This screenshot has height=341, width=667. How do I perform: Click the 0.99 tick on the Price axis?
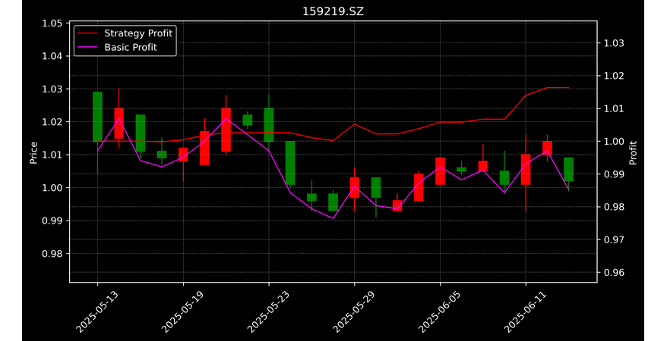52,221
